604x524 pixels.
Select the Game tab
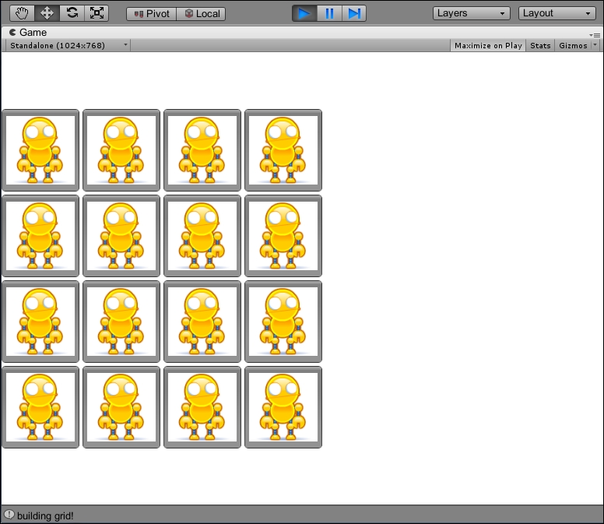tap(28, 33)
